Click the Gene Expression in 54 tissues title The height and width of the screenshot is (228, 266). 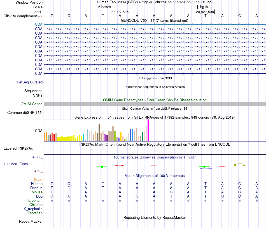pos(154,117)
